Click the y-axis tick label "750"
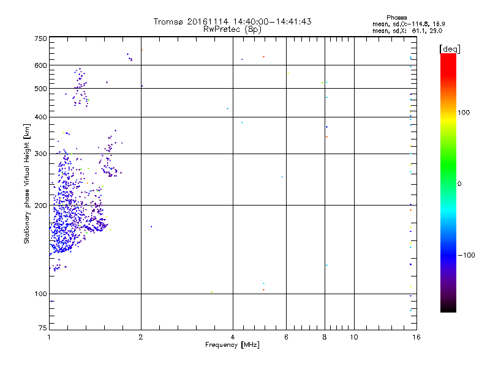This screenshot has width=490, height=367. pos(40,39)
